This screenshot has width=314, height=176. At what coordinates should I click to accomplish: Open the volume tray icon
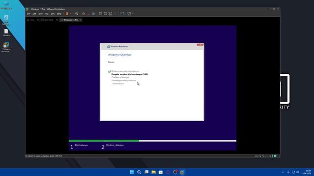pyautogui.click(x=298, y=172)
